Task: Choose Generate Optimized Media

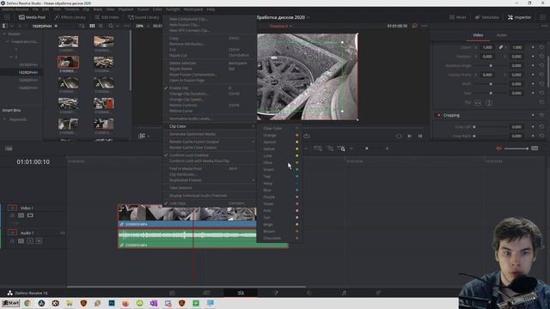Action: coord(210,134)
